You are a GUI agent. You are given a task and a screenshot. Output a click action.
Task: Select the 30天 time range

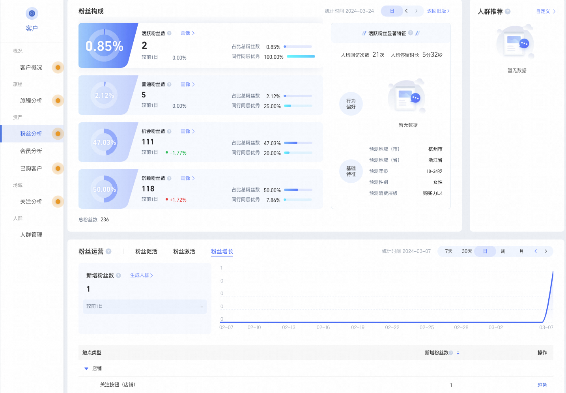[x=467, y=251]
